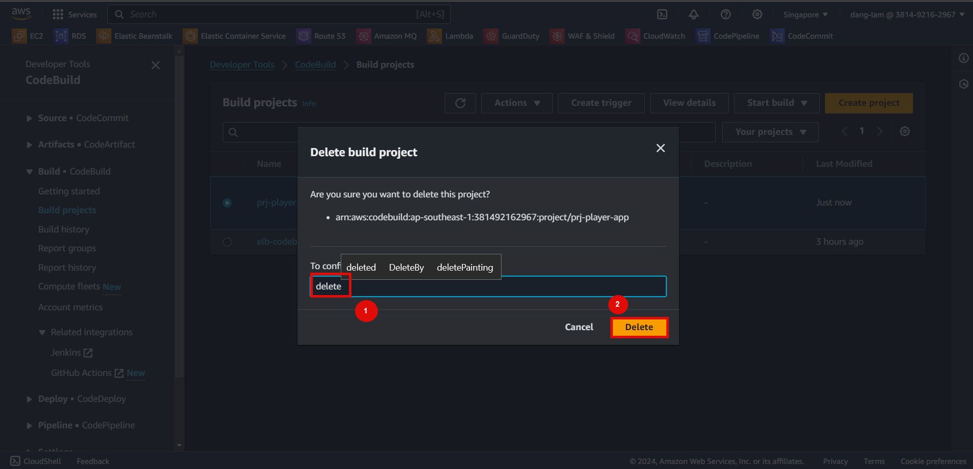Open the Feedback link in footer

pos(93,461)
